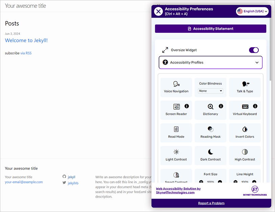Click the Report a Problem link
275x212 pixels.
click(211, 203)
